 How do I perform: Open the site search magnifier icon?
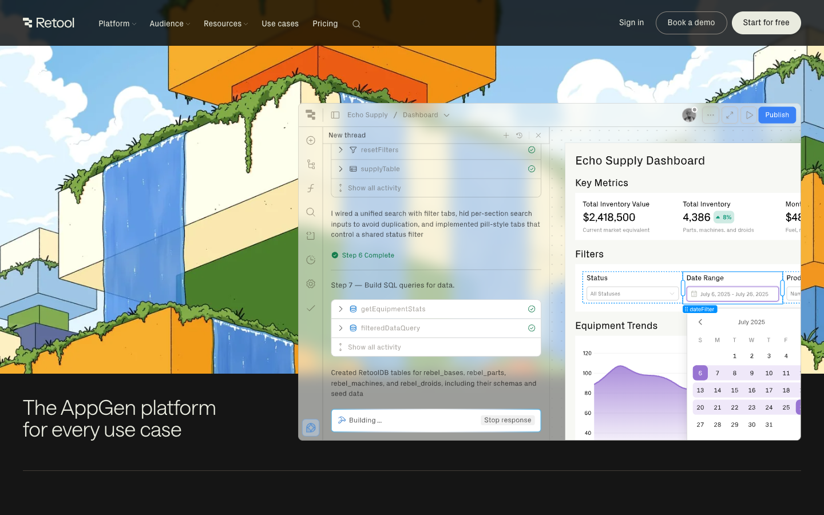(356, 24)
